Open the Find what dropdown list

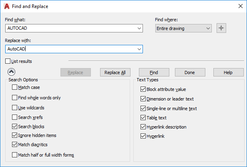click(139, 28)
